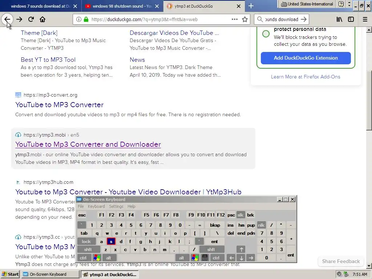The width and height of the screenshot is (372, 279).
Task: Click the up arrow key on On-Screen Keyboard
Action: [x=241, y=250]
